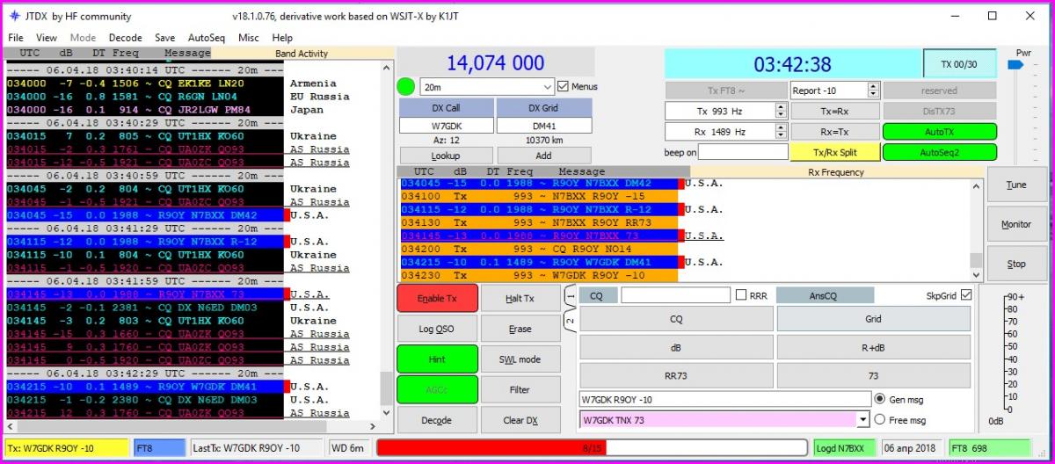
Task: Enable the RRR checkbox
Action: point(741,296)
